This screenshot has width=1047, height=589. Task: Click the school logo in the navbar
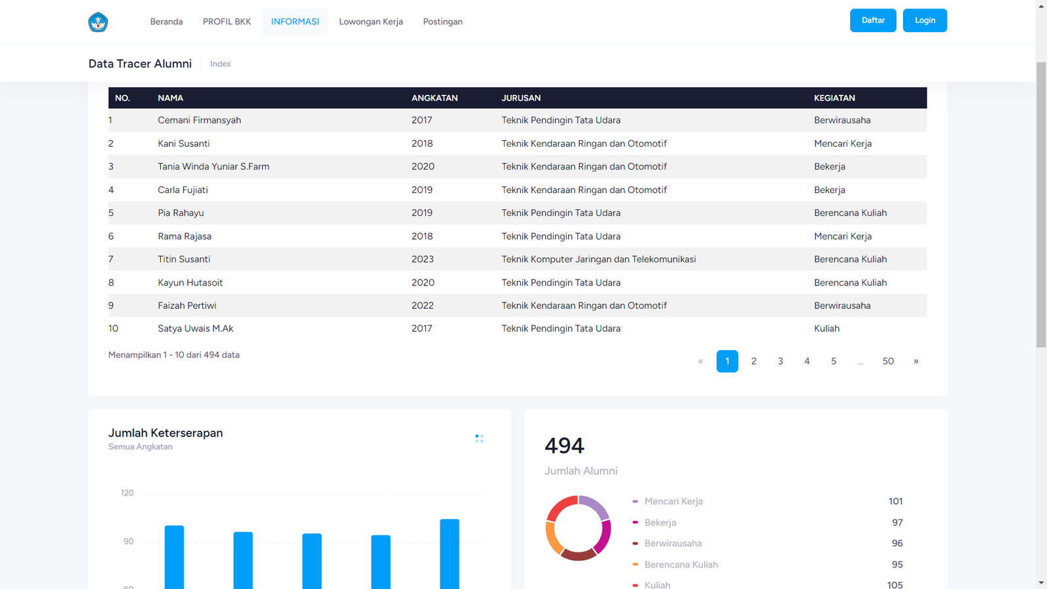tap(98, 22)
